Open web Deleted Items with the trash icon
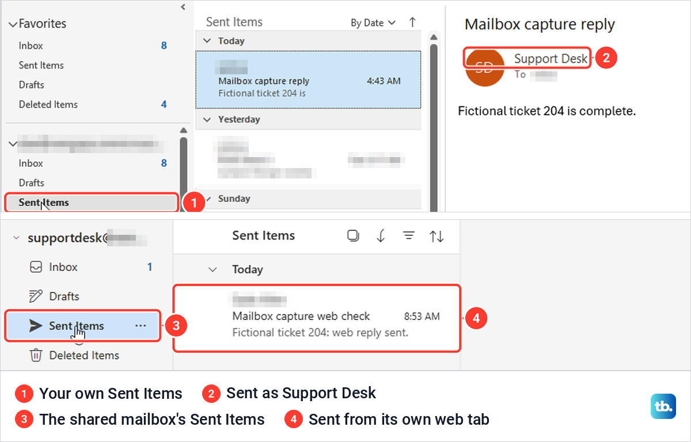Viewport: 691px width, 442px height. pos(36,355)
